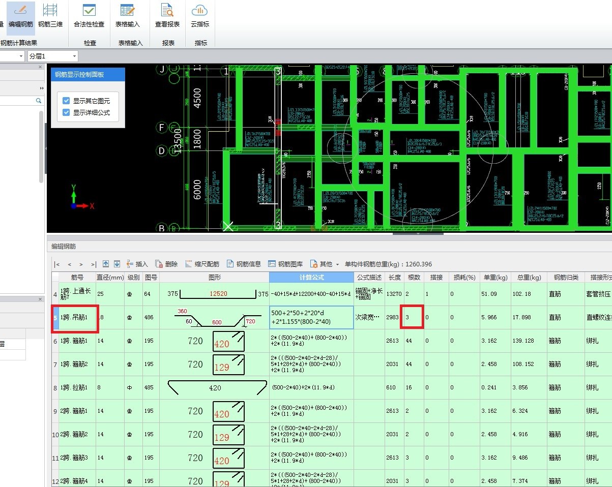Click the 级别 column header
This screenshot has height=487, width=612.
pos(134,277)
